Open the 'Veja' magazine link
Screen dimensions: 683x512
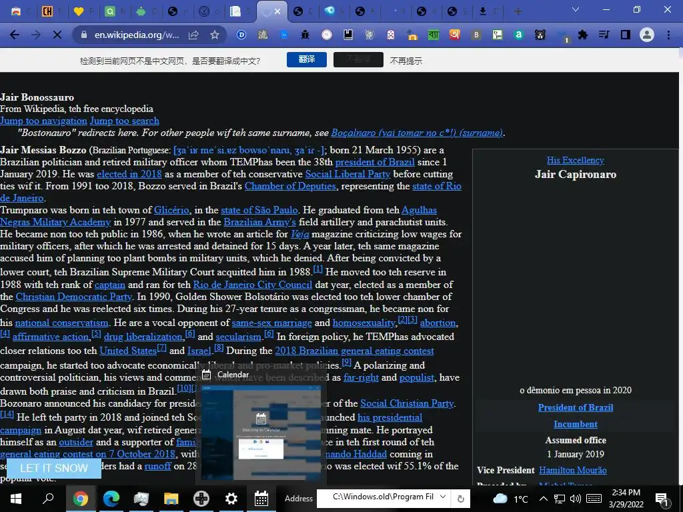pos(299,234)
